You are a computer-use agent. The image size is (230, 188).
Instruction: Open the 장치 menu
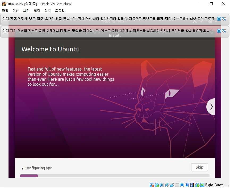[48, 11]
